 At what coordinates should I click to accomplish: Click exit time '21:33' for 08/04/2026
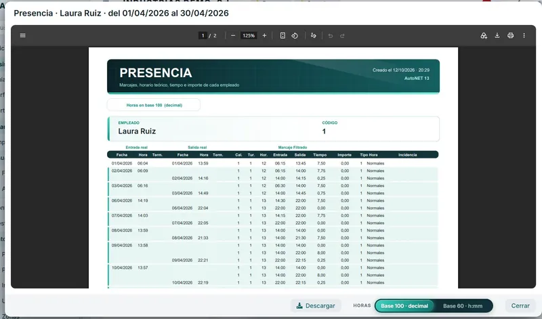pyautogui.click(x=203, y=238)
